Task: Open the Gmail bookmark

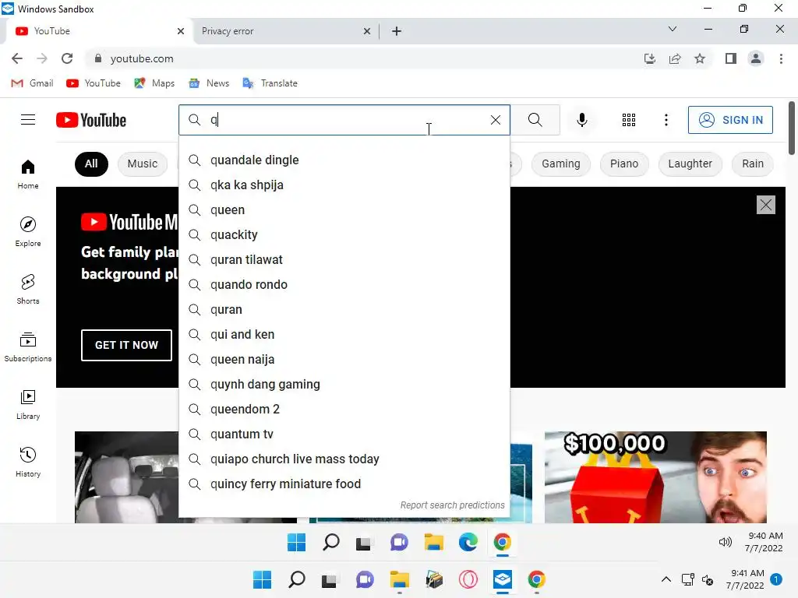Action: 32,83
